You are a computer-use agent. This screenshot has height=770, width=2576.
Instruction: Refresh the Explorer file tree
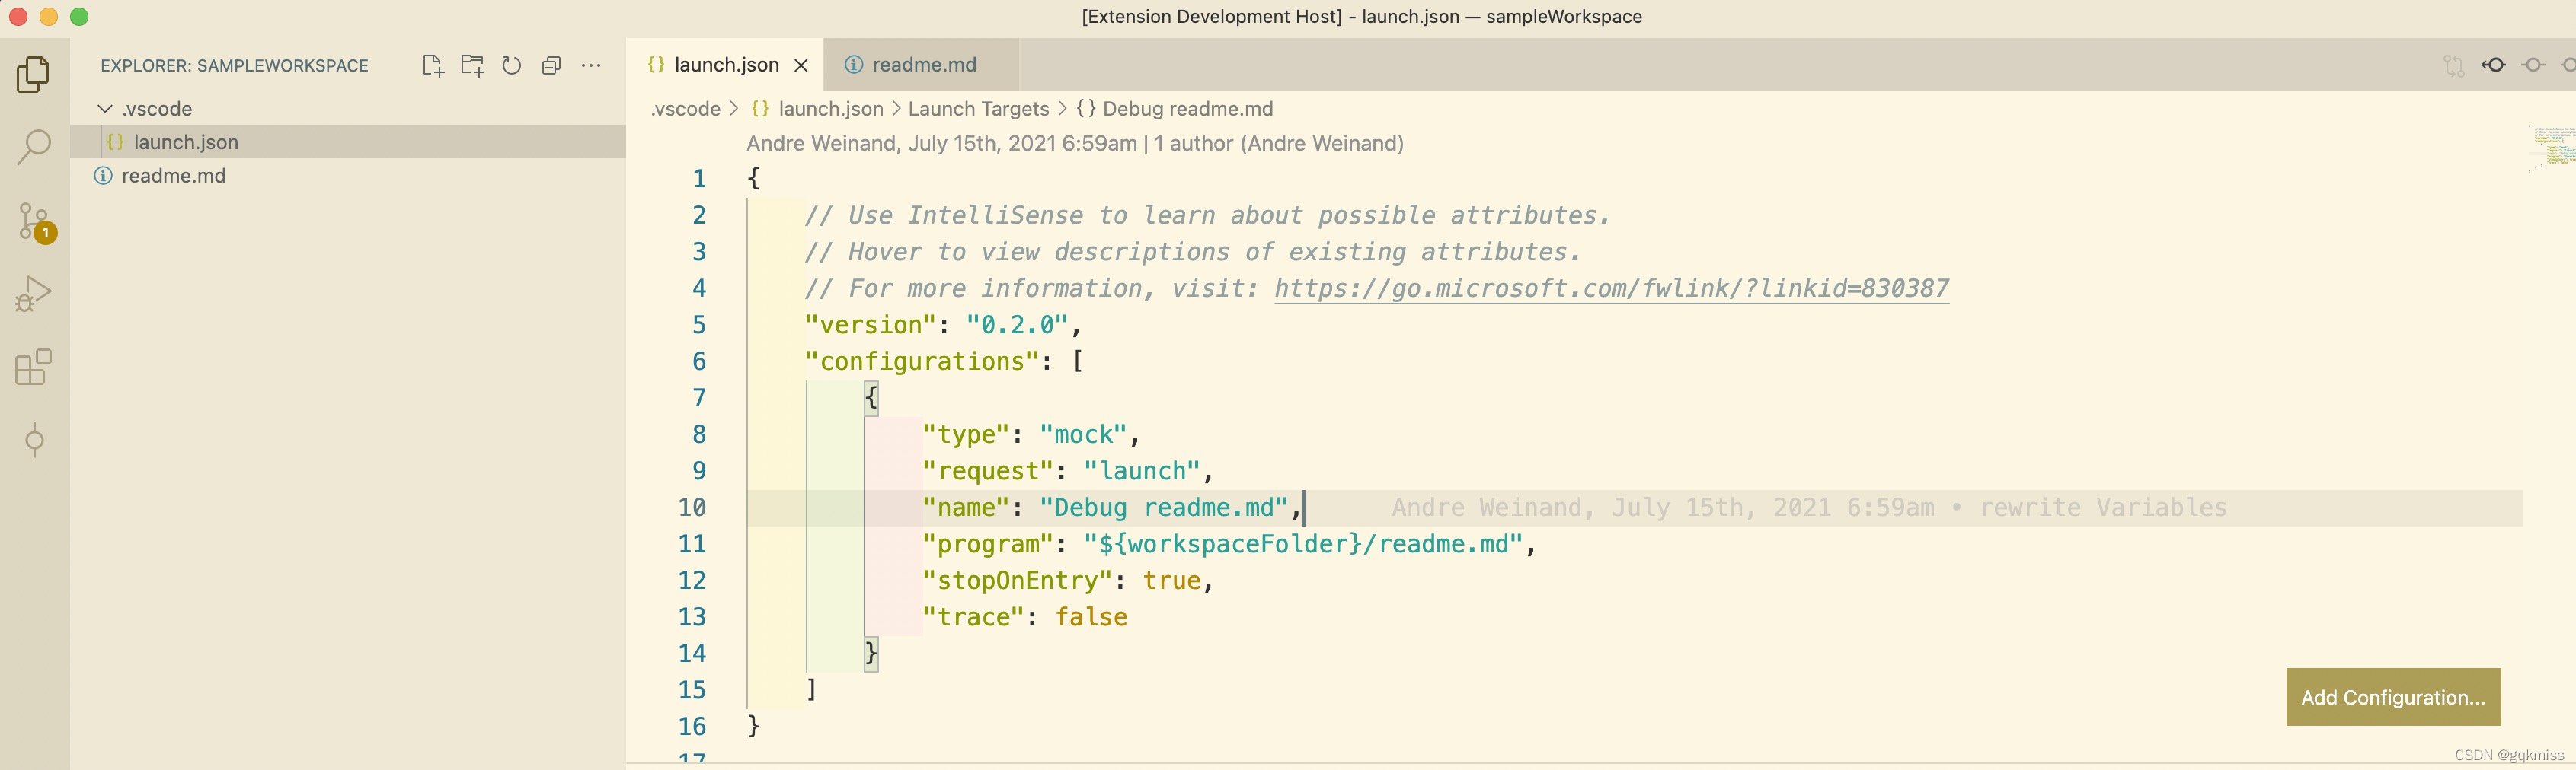click(x=512, y=66)
